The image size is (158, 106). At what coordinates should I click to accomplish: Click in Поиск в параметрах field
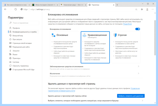(x=23, y=23)
